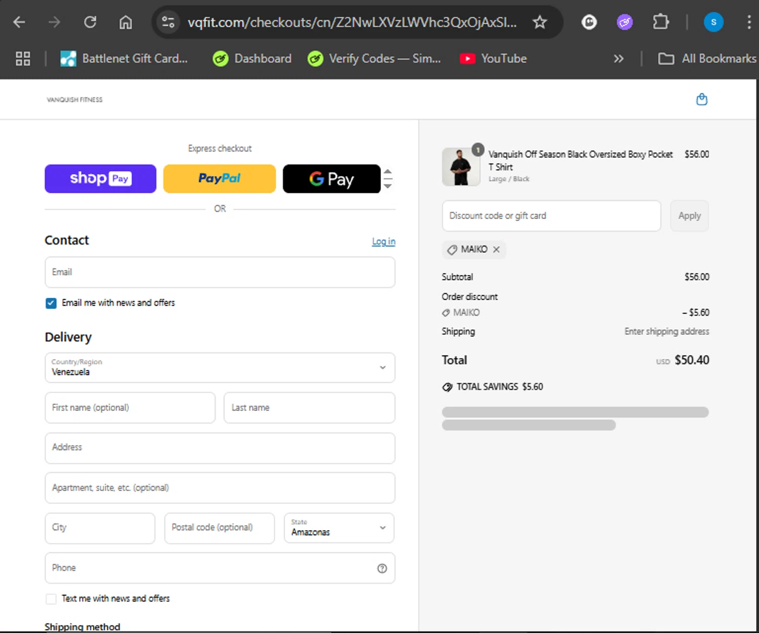Click the product title Vanquish Off Season

(x=580, y=160)
